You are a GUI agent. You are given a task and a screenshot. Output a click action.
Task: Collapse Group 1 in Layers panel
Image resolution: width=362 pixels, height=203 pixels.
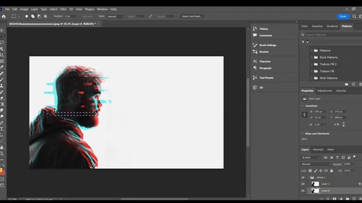click(x=308, y=178)
